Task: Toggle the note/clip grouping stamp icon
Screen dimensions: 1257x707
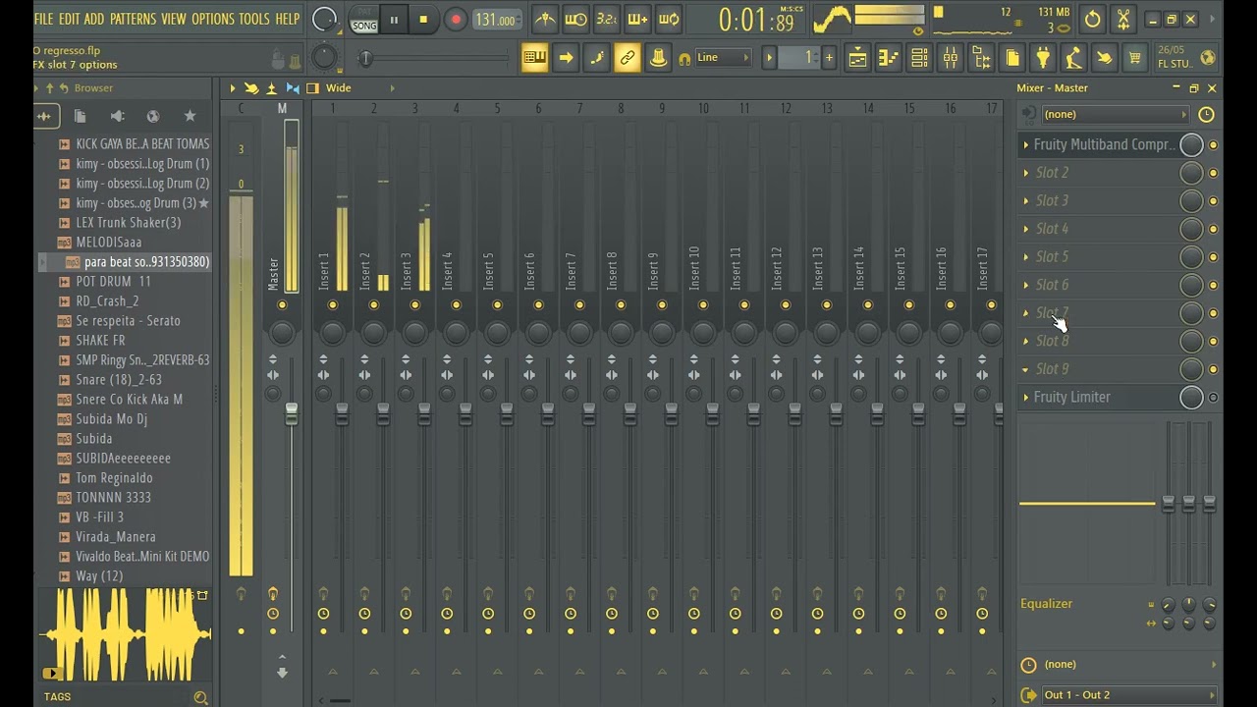Action: (658, 58)
